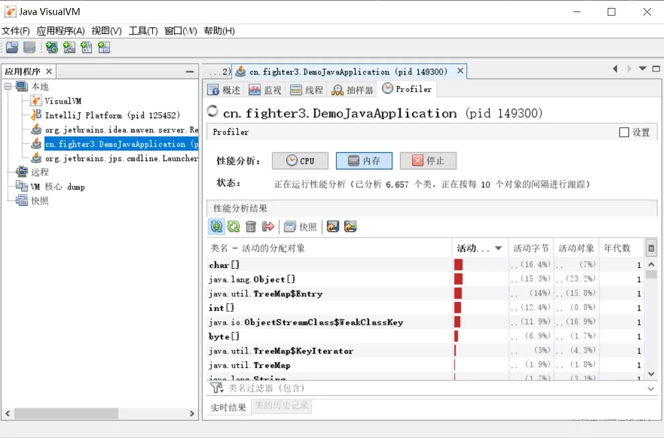
Task: Click the green refresh results icon
Action: pos(234,227)
